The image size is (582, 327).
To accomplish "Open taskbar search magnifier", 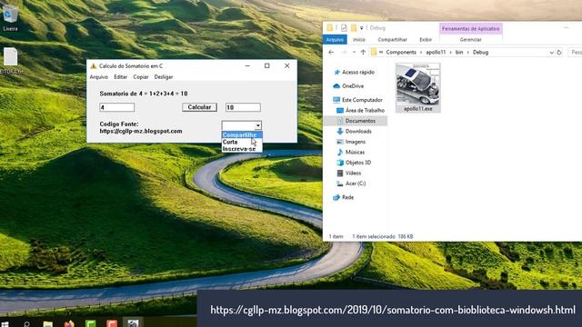I will [x=26, y=324].
